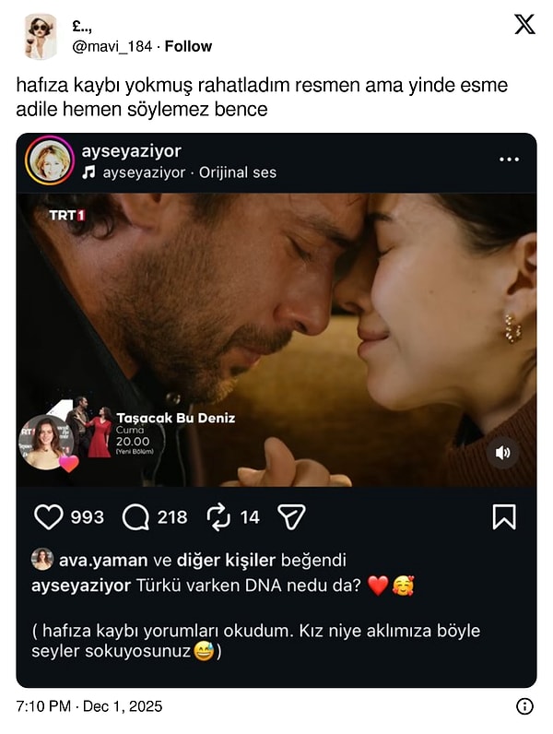The width and height of the screenshot is (553, 734).
Task: Share post with paper plane icon
Action: pos(291,517)
